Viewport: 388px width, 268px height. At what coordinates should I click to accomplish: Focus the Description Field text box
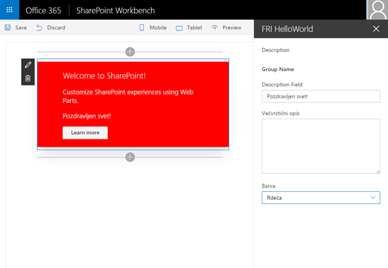click(x=321, y=96)
